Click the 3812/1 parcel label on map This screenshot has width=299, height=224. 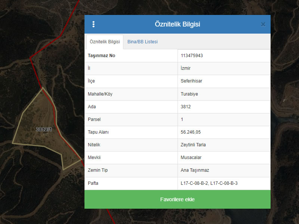(x=44, y=129)
